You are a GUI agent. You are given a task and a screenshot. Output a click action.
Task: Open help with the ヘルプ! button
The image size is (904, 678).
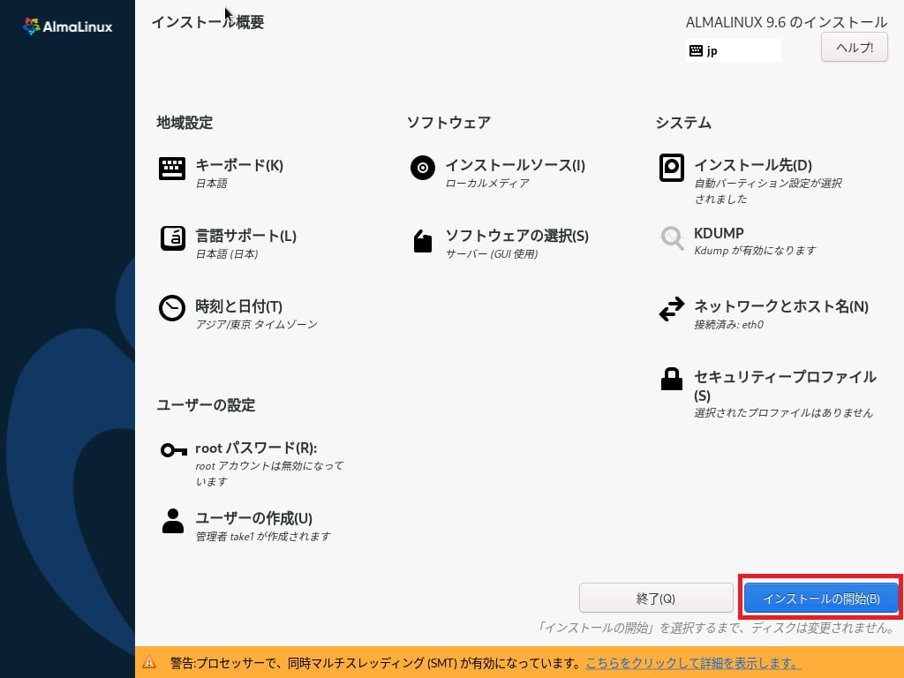tap(854, 48)
